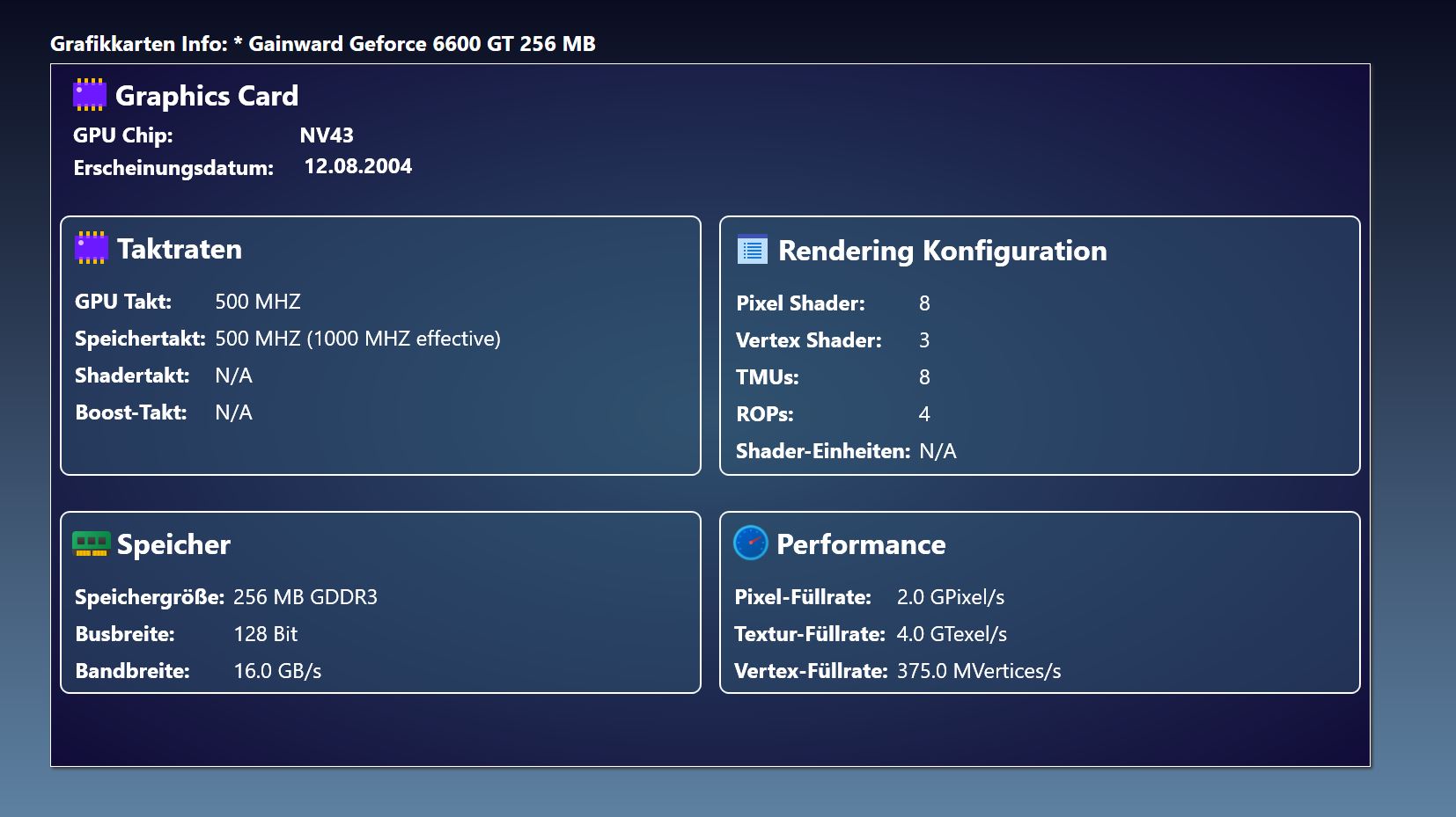Click the blue gauge icon beside Performance
Screen dimensions: 1456x817
[x=751, y=543]
